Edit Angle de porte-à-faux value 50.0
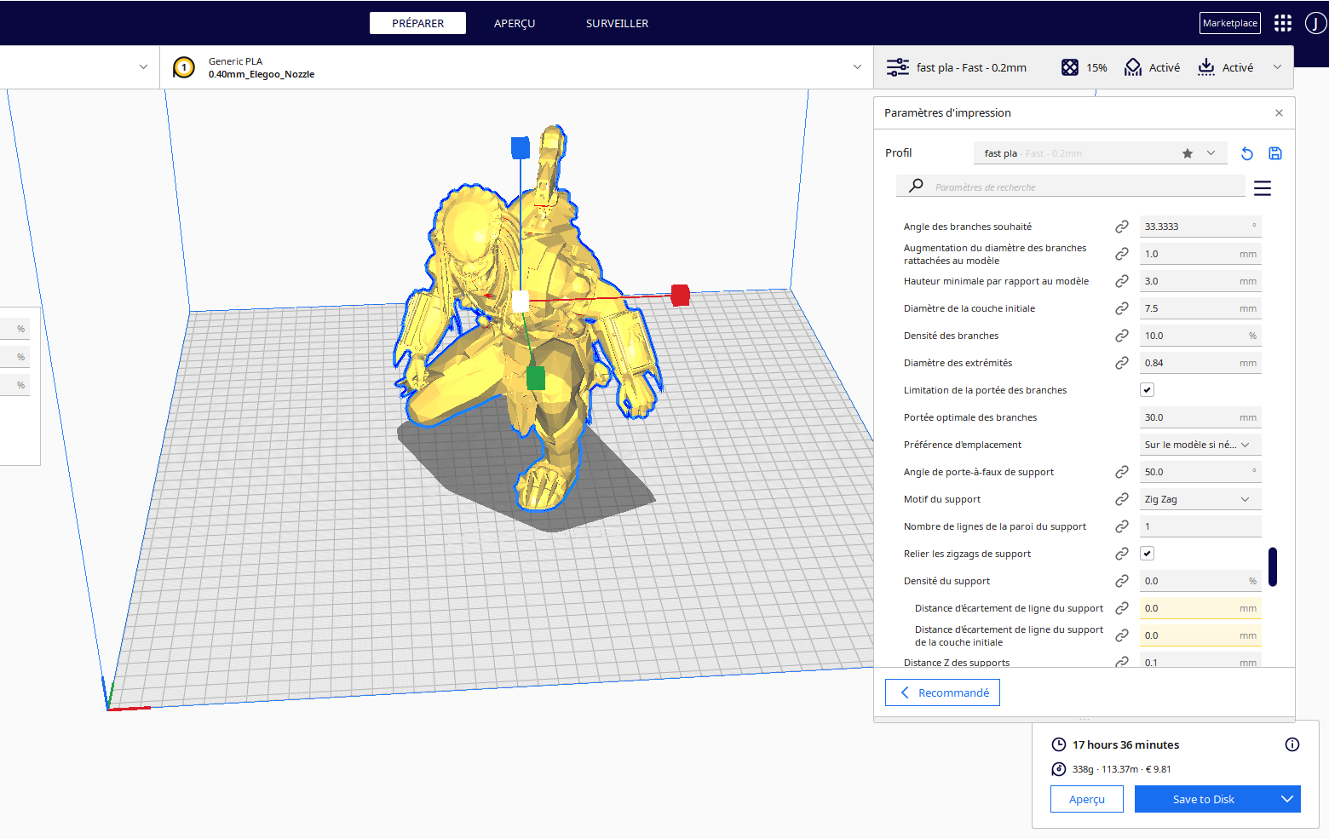1329x839 pixels. [1200, 472]
